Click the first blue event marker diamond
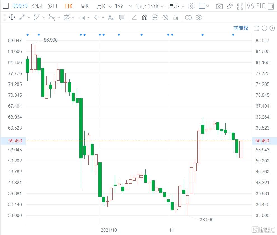 (27, 35)
